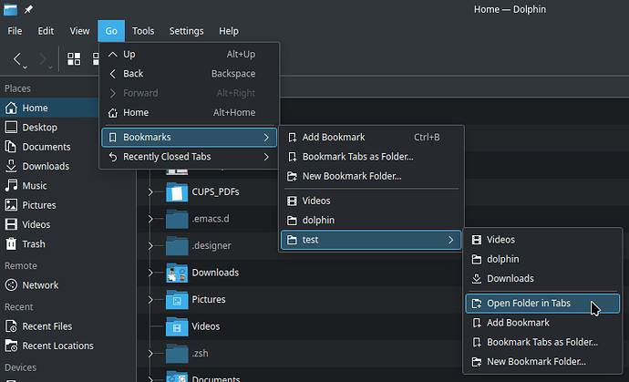Screen dimensions: 629x382
Task: Click Open Folder in Tabs
Action: (x=542, y=304)
